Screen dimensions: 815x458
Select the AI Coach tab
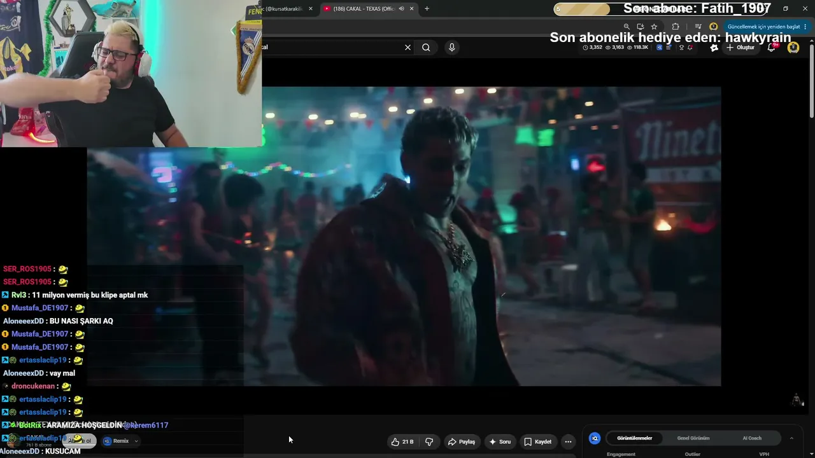click(x=752, y=438)
